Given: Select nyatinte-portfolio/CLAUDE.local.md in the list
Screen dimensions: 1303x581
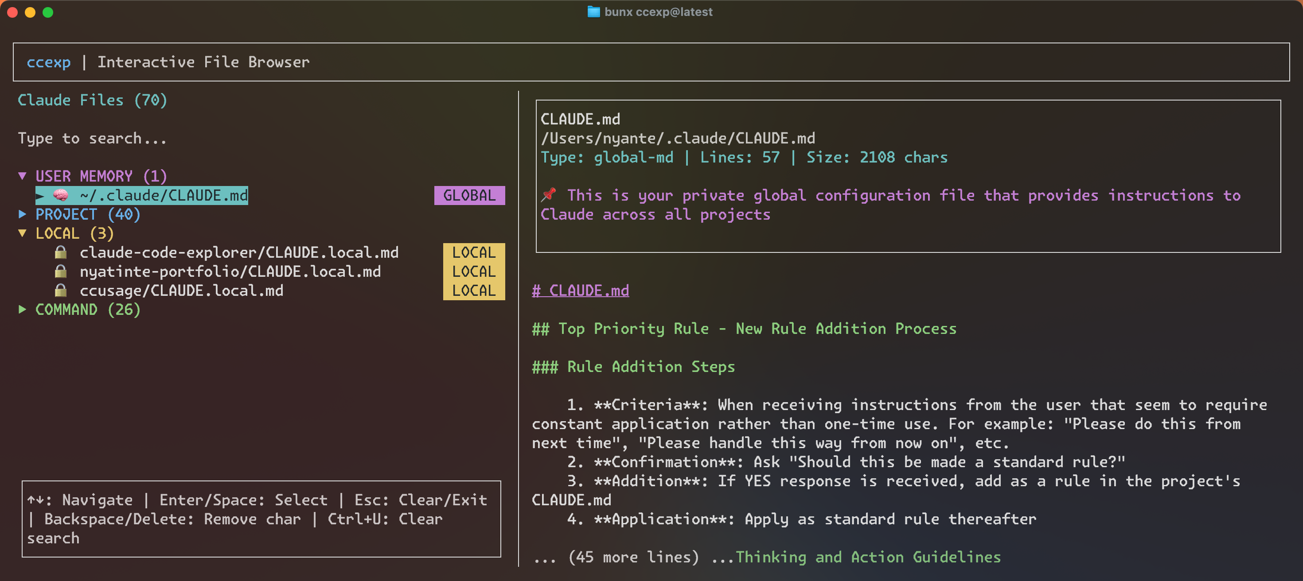Looking at the screenshot, I should (x=230, y=271).
